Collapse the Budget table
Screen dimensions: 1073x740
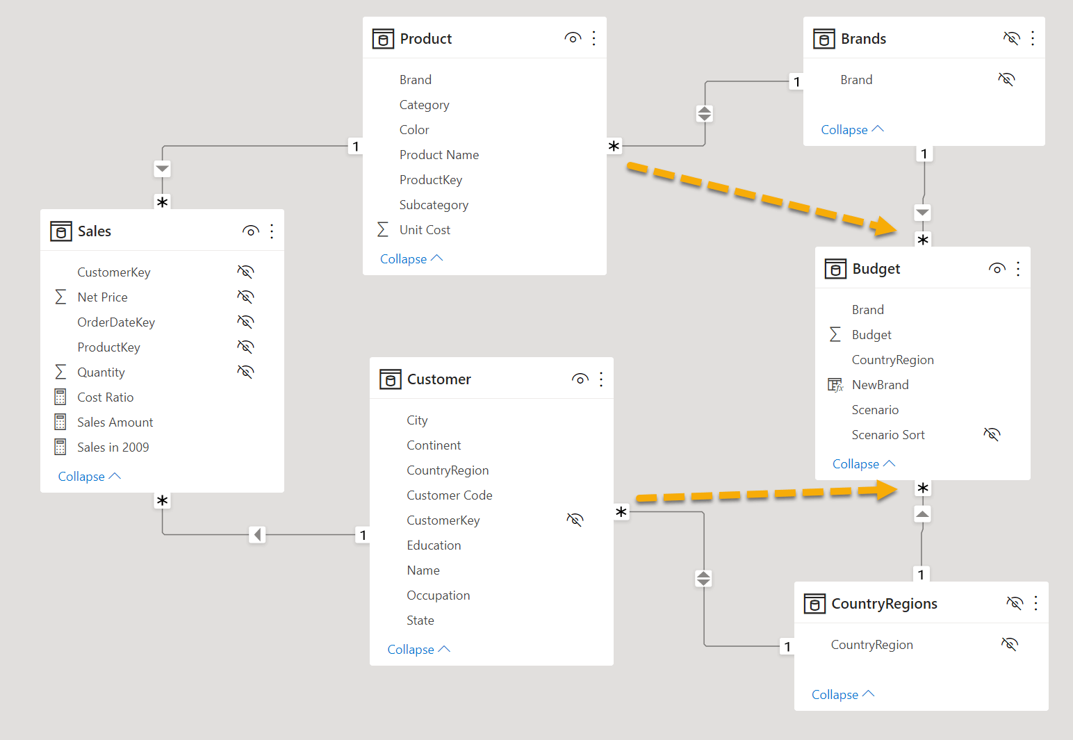coord(864,463)
